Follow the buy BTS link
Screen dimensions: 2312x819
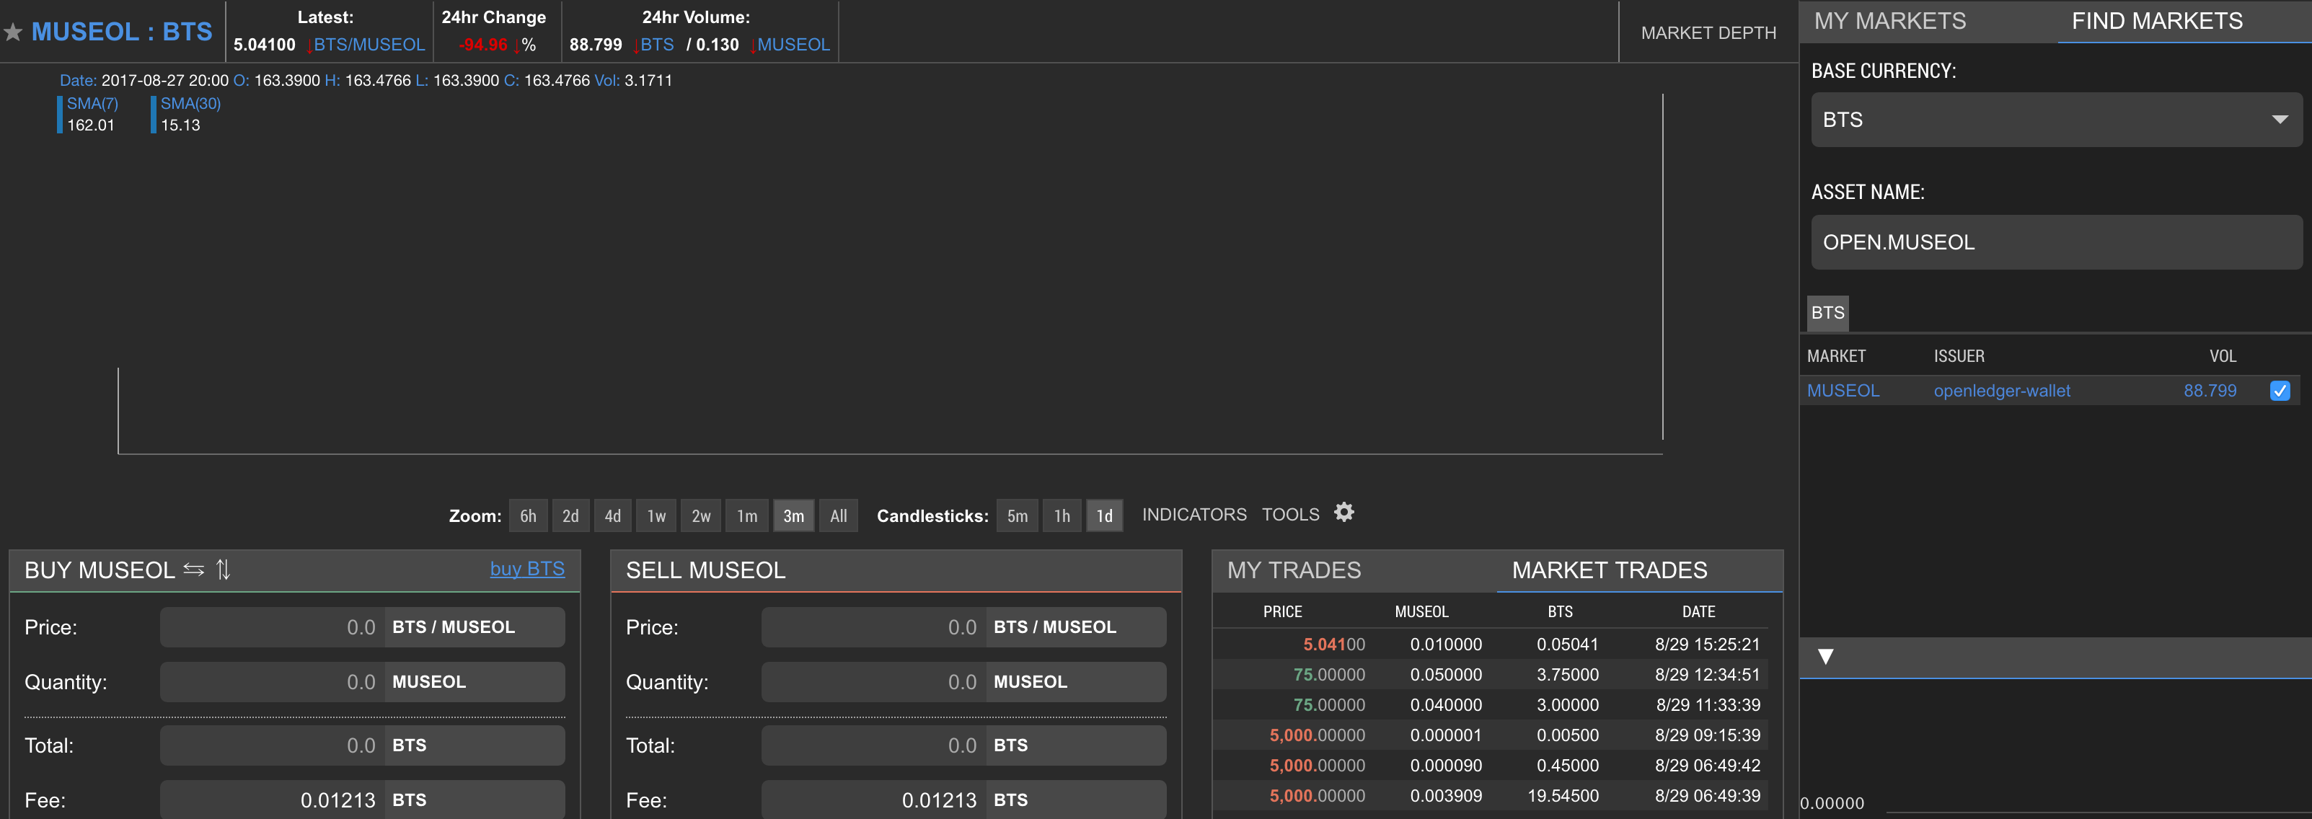coord(527,569)
